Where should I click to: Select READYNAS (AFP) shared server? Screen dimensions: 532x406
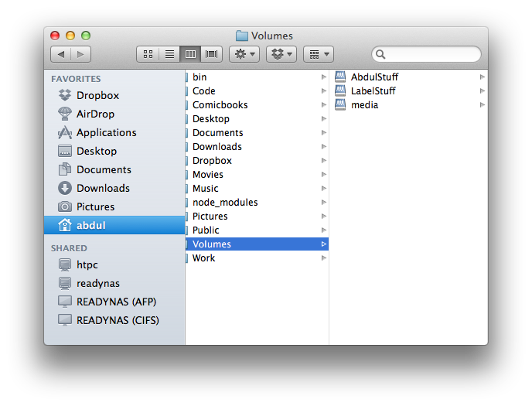116,302
